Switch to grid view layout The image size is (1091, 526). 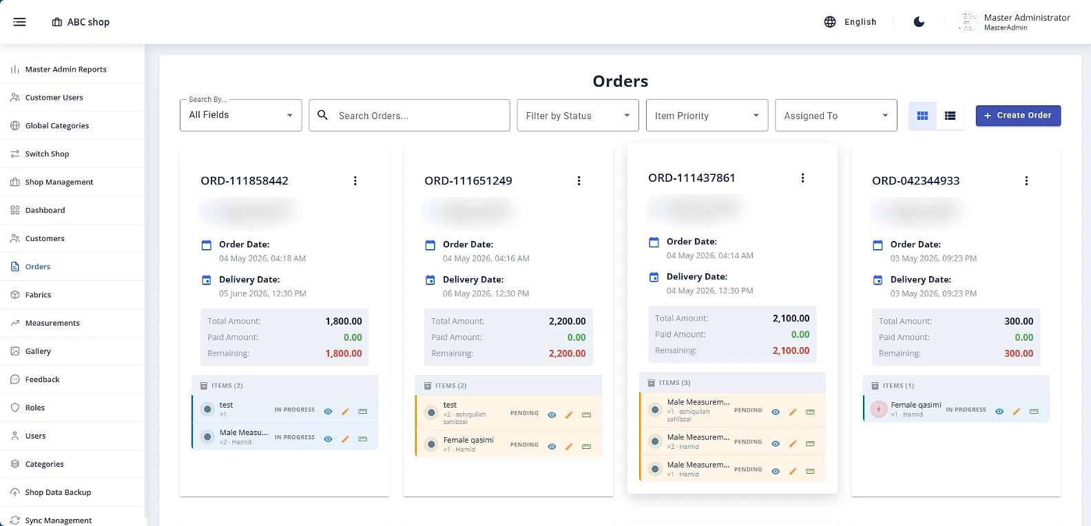(x=922, y=116)
